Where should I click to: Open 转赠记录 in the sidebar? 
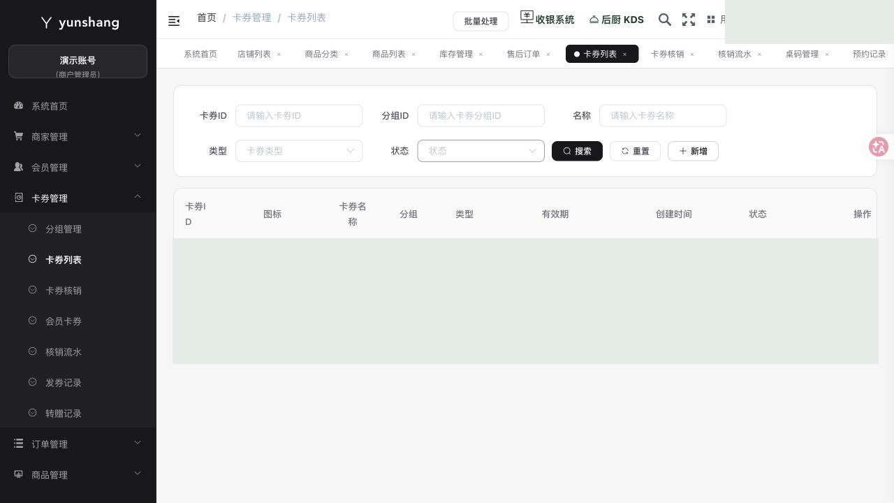click(x=64, y=414)
